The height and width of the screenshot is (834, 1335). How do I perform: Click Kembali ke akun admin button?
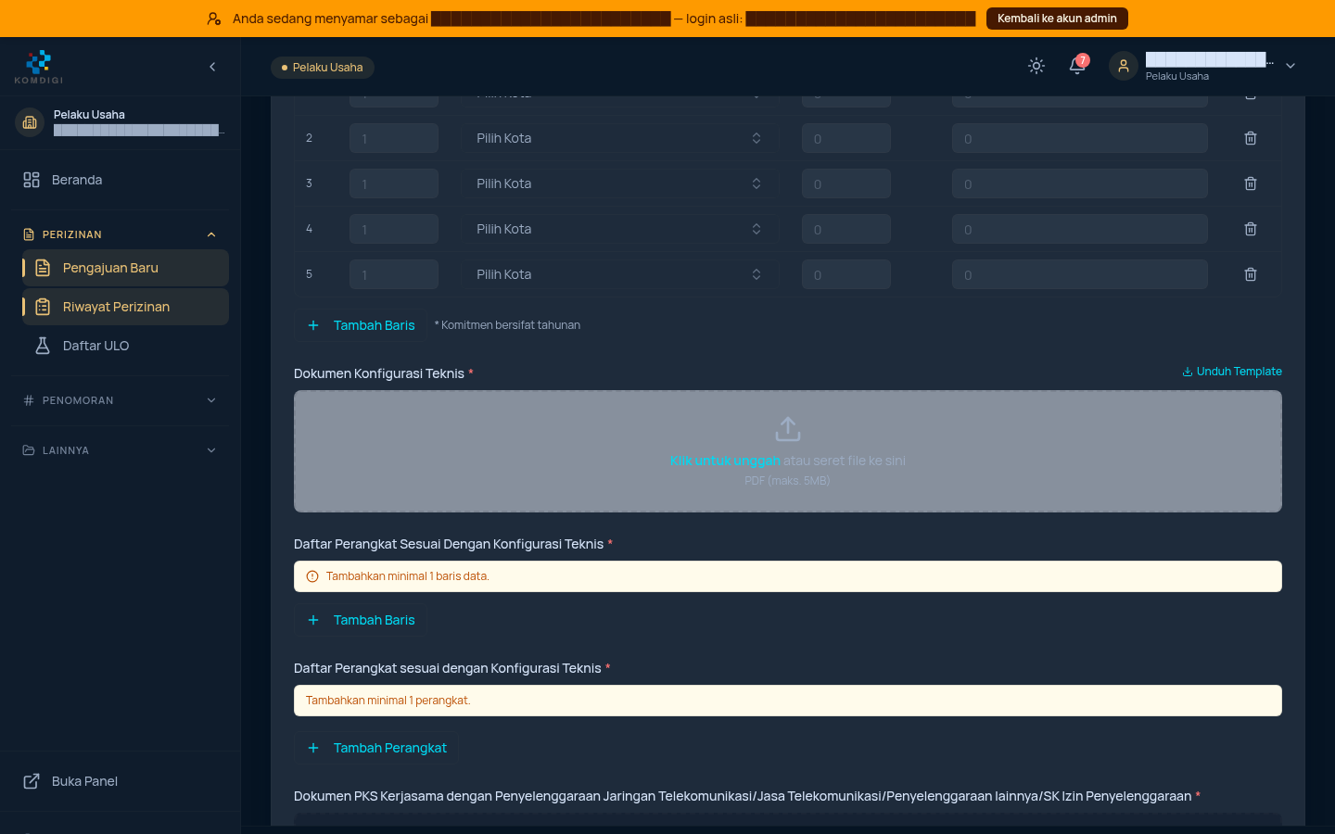tap(1057, 19)
